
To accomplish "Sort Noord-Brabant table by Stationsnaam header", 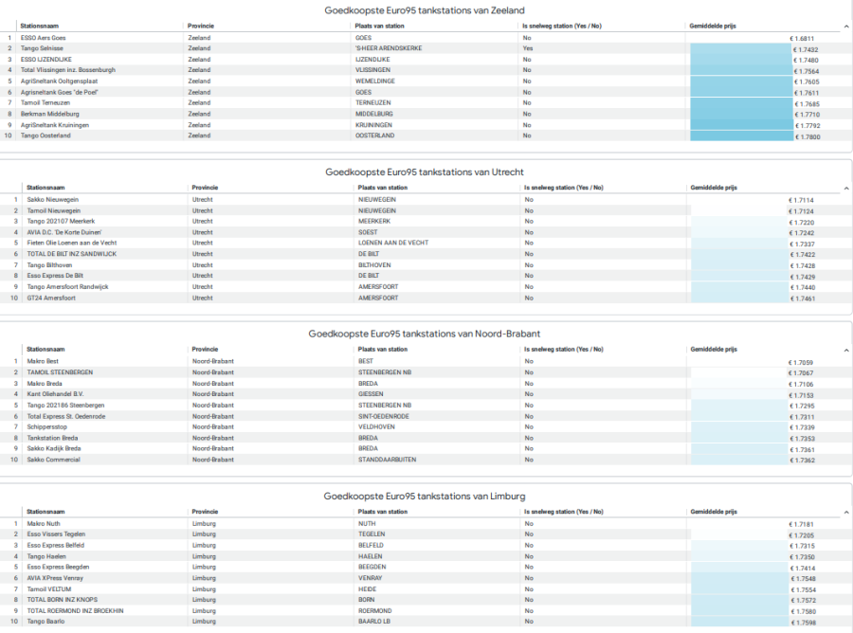I will pos(45,349).
